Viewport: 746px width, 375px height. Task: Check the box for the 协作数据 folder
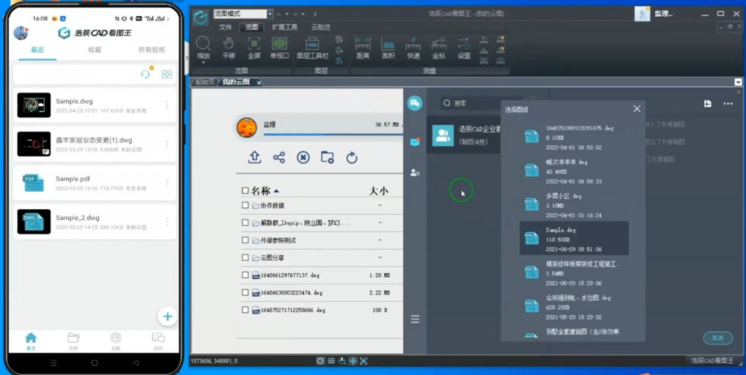245,206
